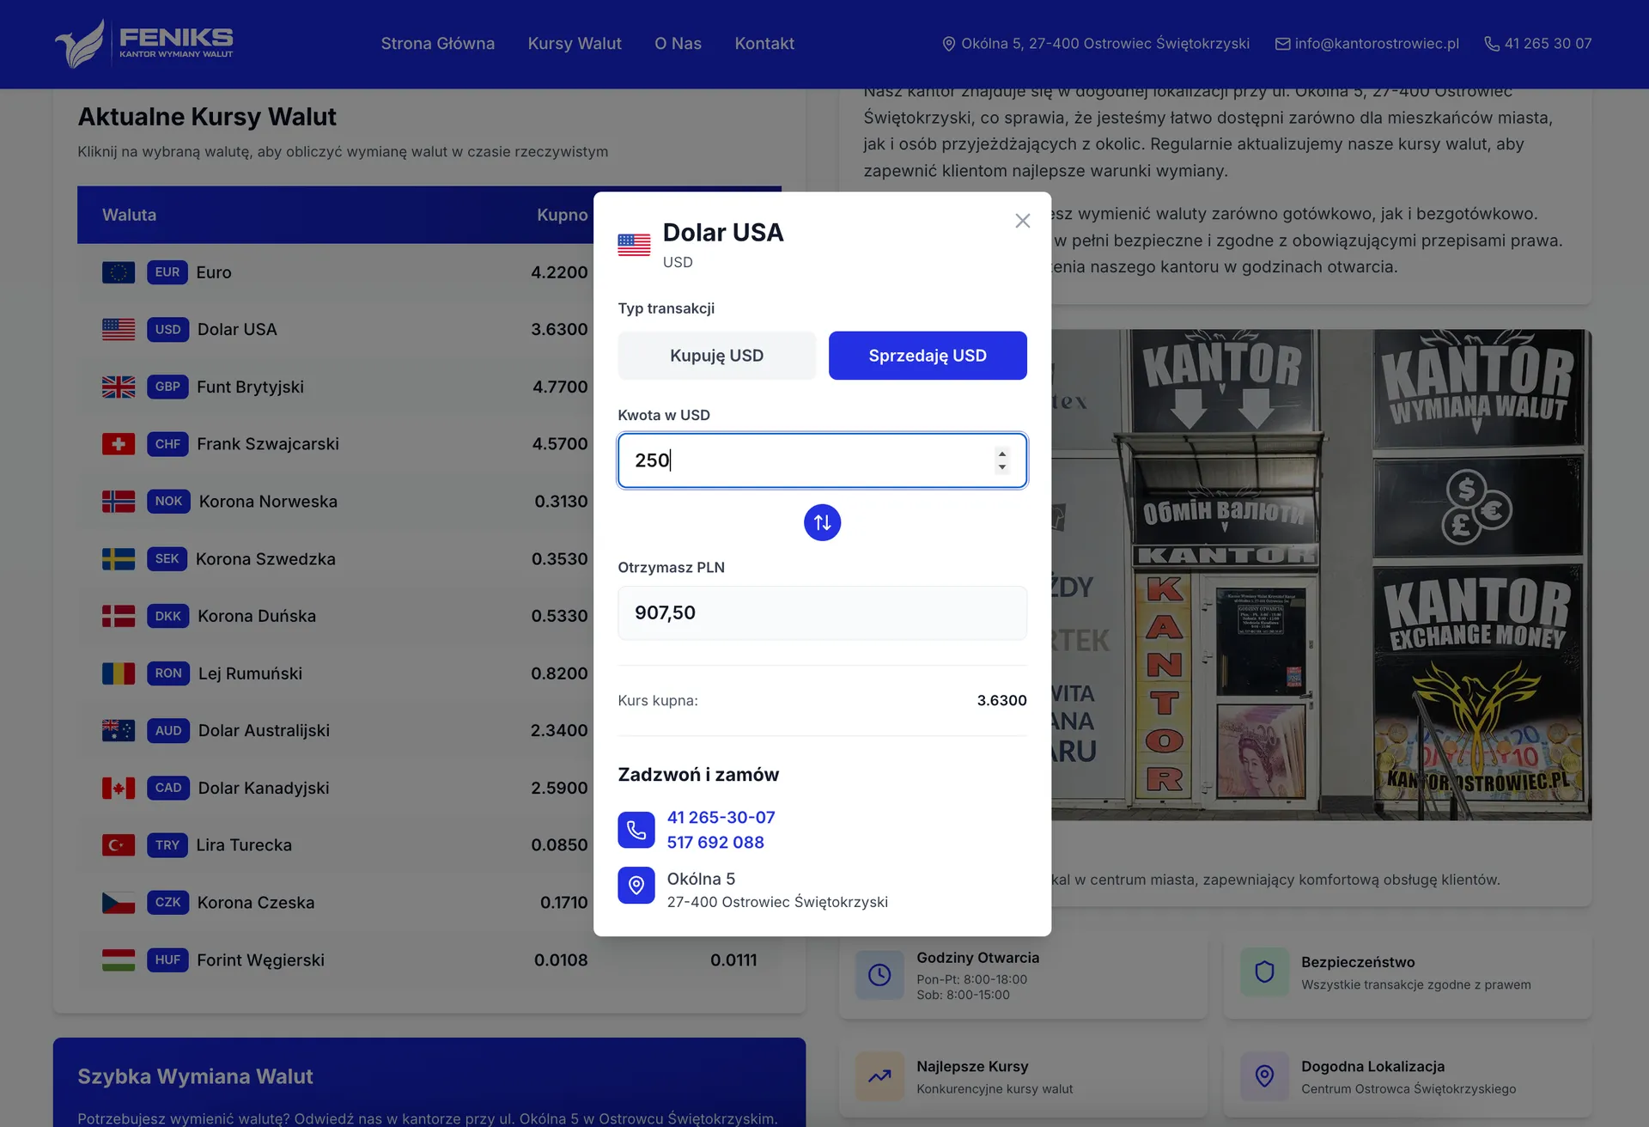Call the 41 265-30-07 phone link

[721, 817]
